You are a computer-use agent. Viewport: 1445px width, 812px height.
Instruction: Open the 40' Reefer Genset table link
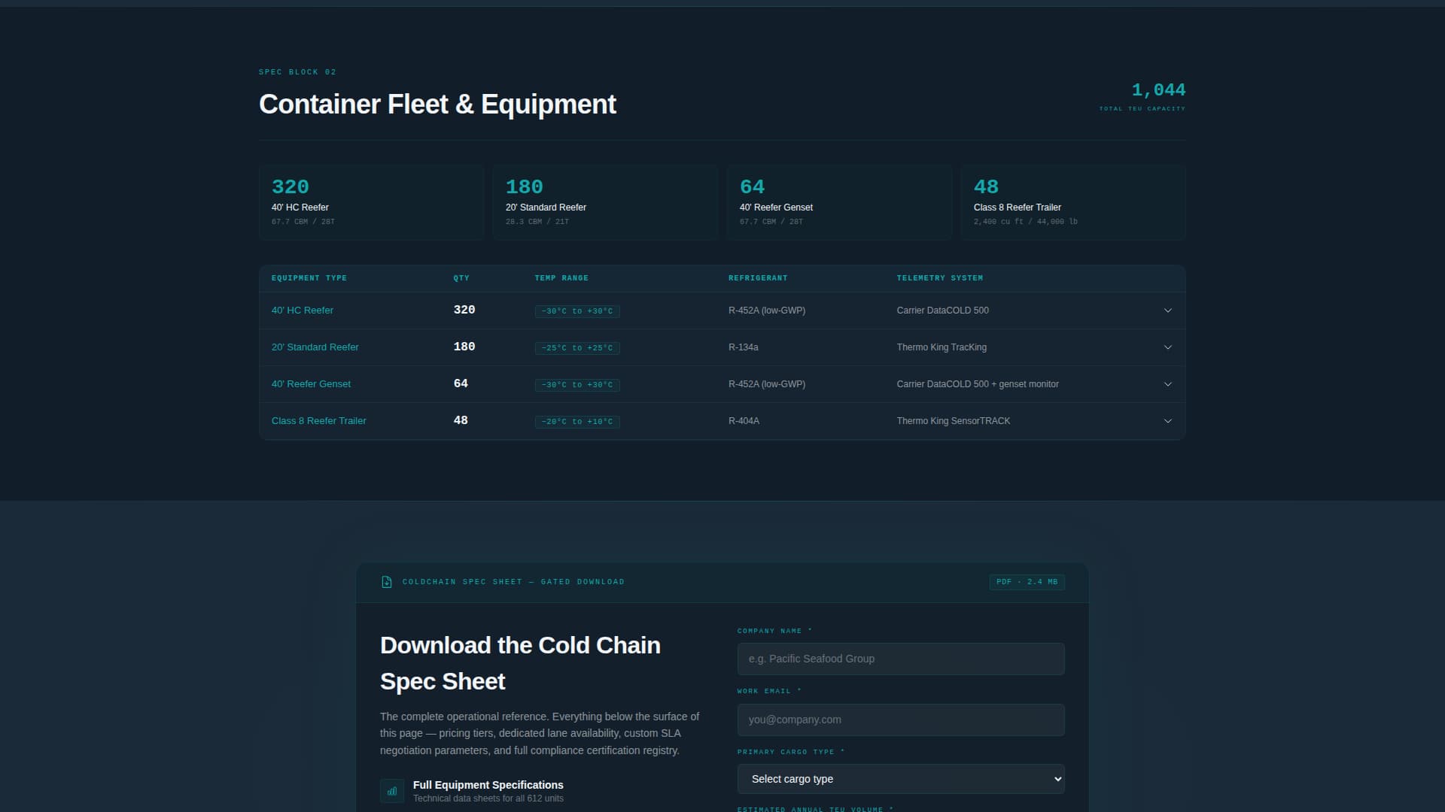311,384
